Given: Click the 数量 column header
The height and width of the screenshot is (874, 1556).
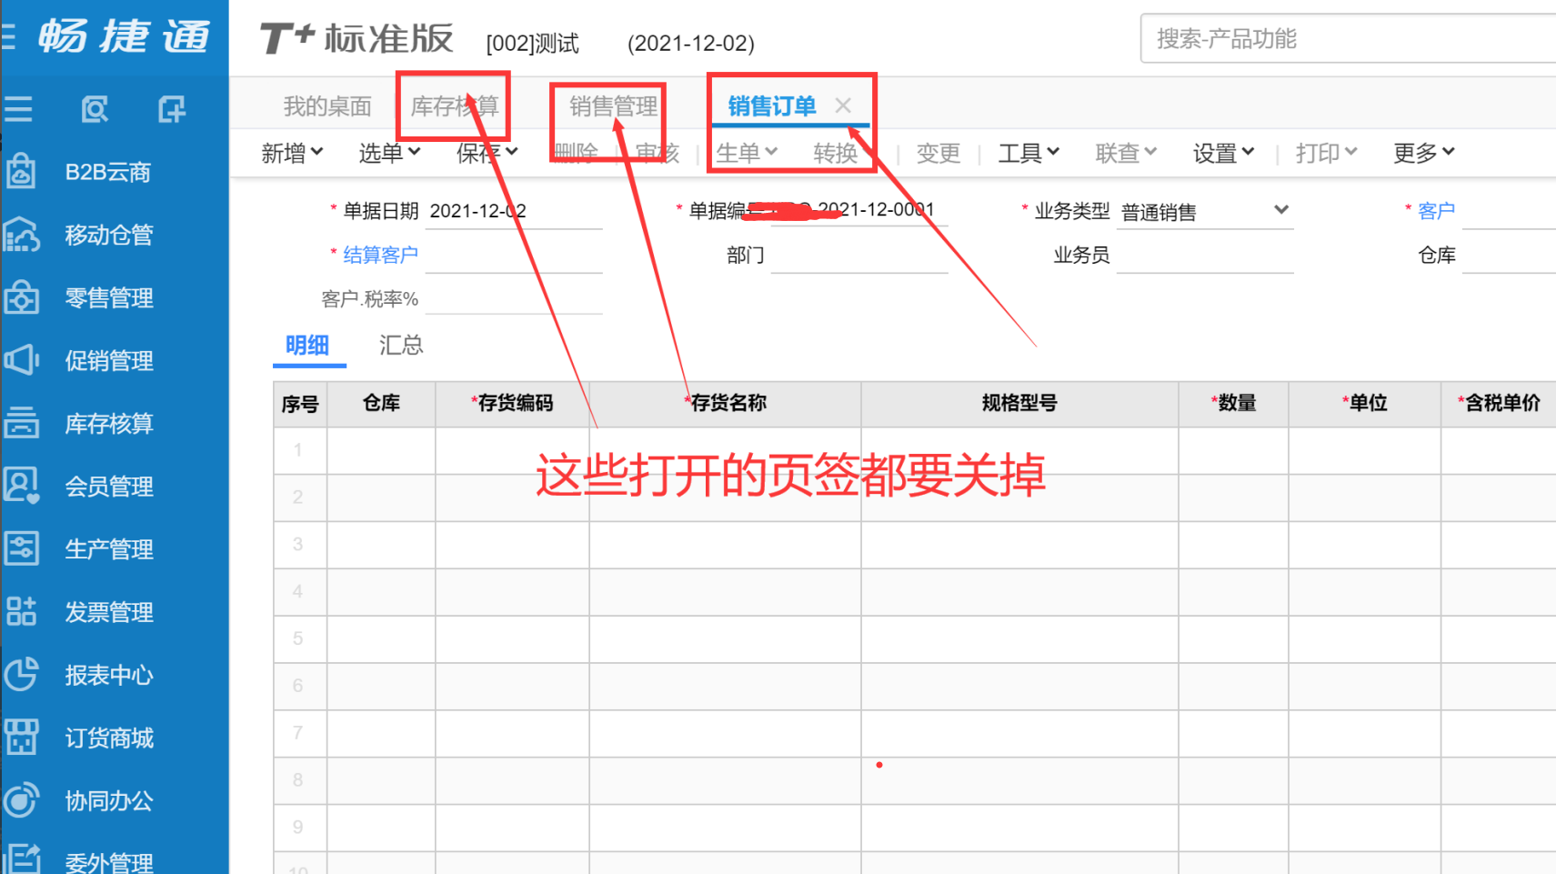Looking at the screenshot, I should click(x=1234, y=404).
